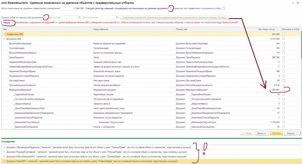302x164 pixels.
Task: Click the 'Листок нетрудоспособности' presentation cell
Action: click(x=133, y=85)
